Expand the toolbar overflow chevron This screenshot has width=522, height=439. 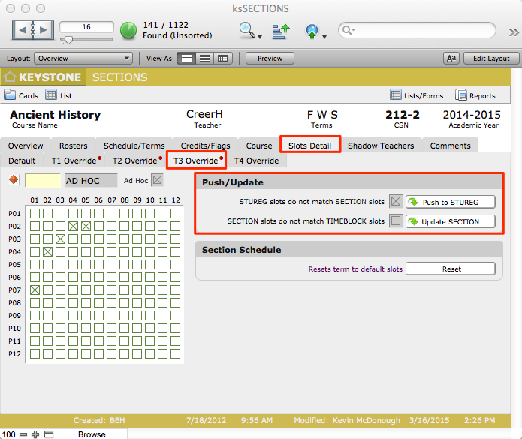point(513,32)
